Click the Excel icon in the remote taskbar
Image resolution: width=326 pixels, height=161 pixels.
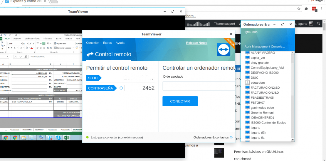(x=66, y=138)
